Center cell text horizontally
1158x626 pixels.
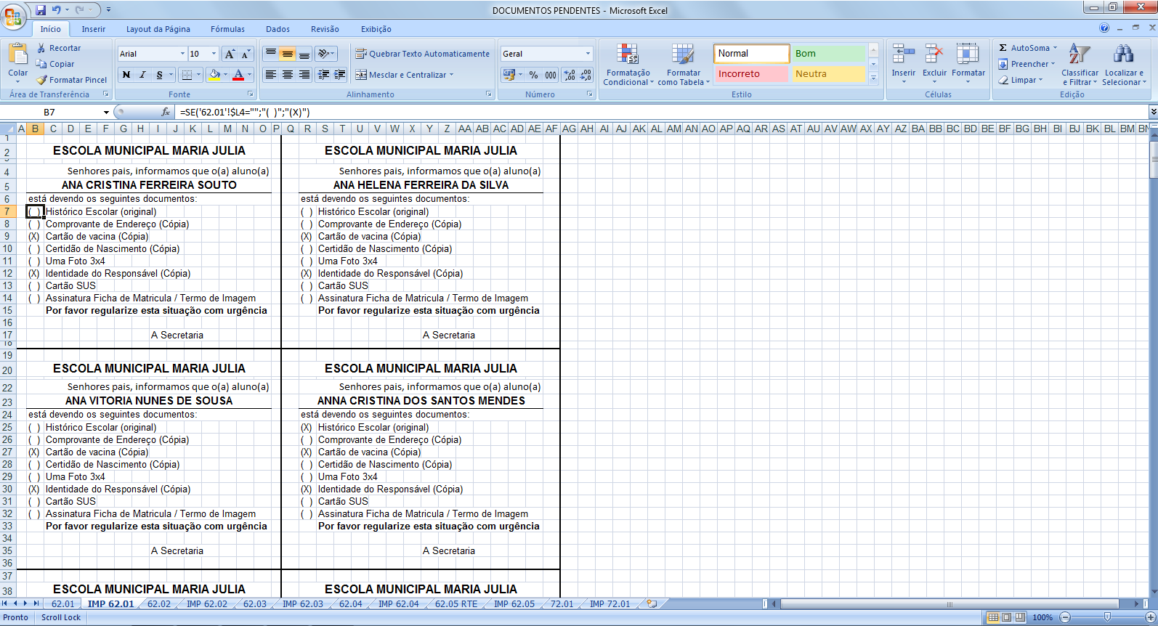pyautogui.click(x=288, y=75)
